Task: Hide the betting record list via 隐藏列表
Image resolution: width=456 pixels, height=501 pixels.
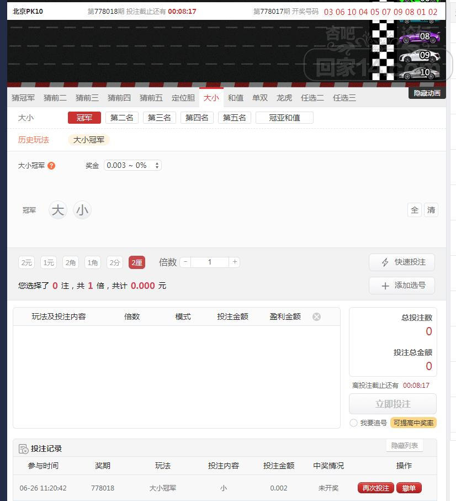Action: 405,446
